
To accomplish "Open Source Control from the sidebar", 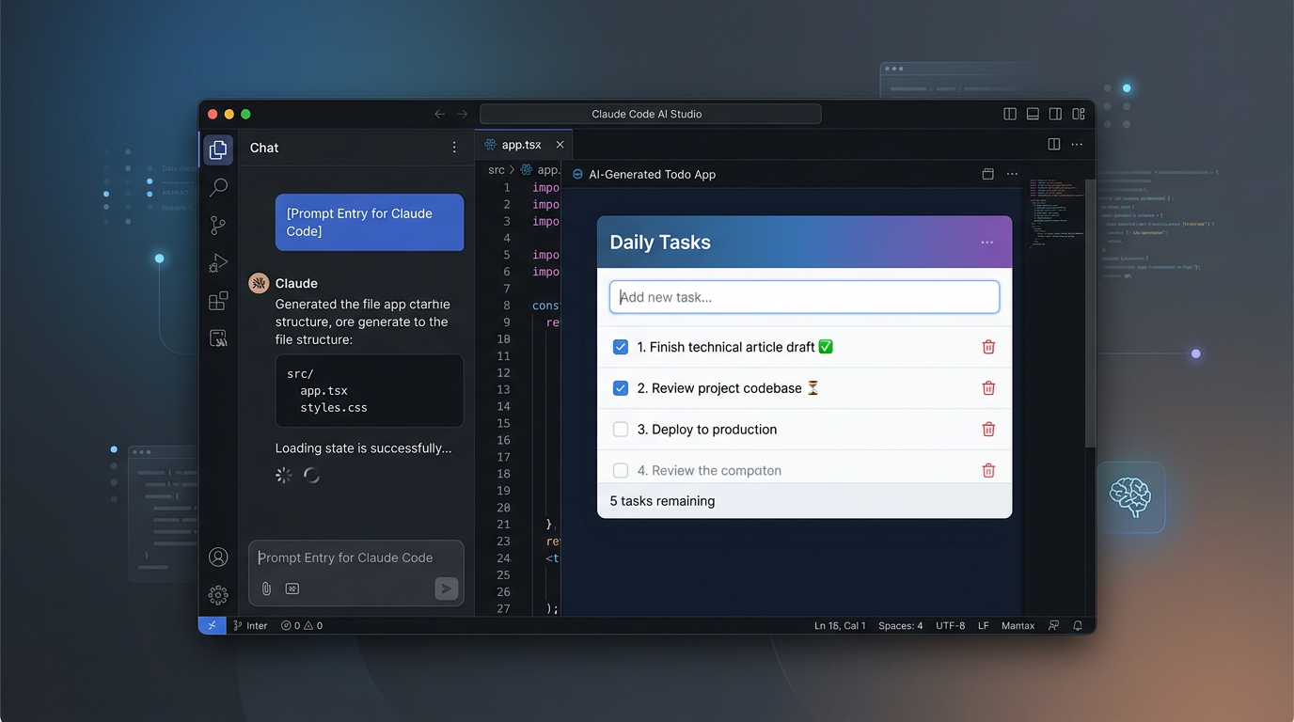I will 218,225.
